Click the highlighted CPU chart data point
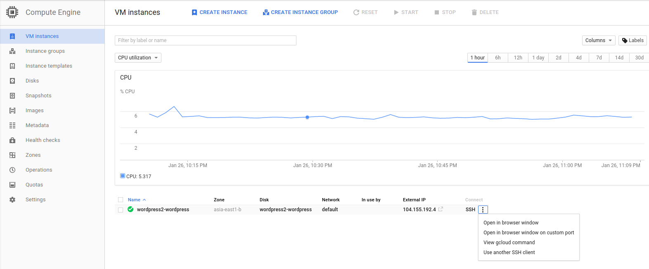 coord(307,117)
